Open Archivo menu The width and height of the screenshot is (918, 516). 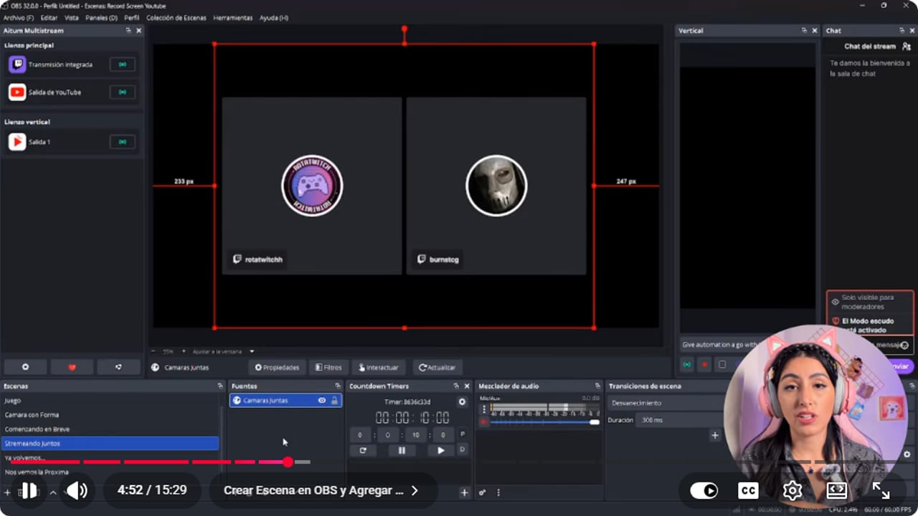(x=19, y=17)
